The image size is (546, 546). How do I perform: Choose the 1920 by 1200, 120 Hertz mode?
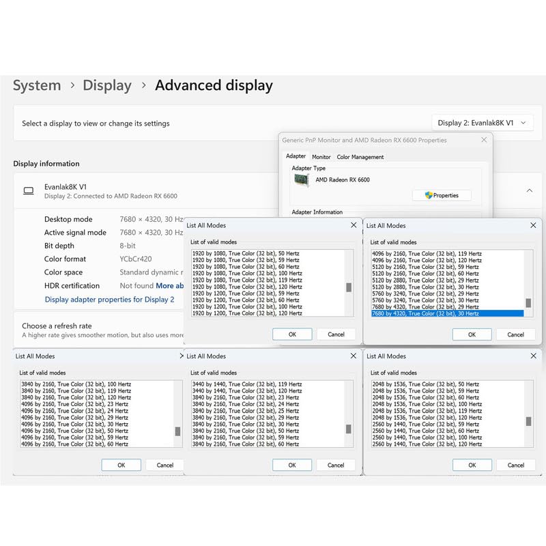coord(246,313)
